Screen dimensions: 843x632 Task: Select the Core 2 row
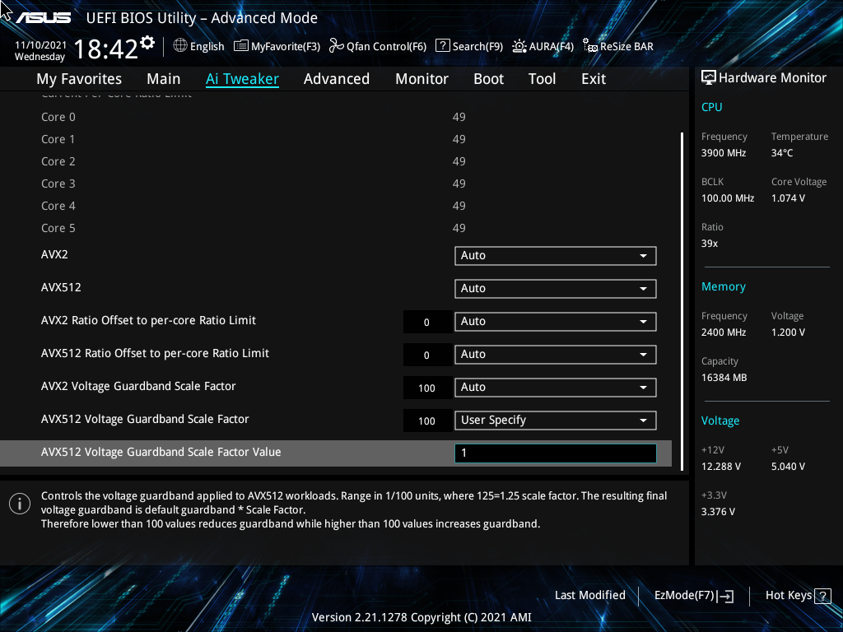coord(336,161)
